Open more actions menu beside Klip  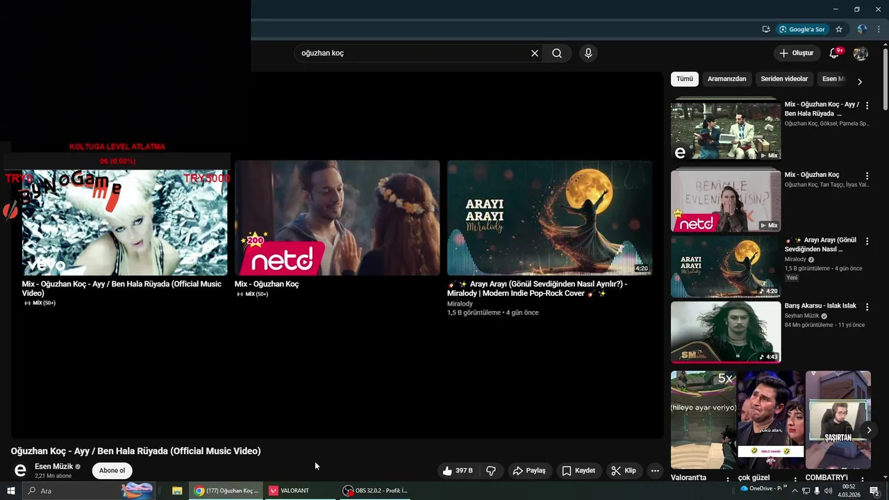point(654,471)
